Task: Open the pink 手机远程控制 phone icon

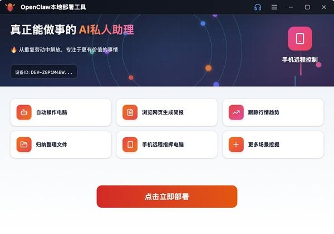Action: click(300, 38)
